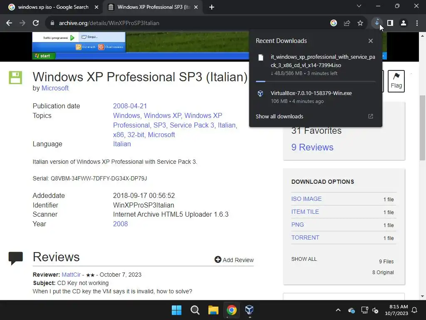
Task: Open VirtualBox-7.0.10-158379-Win.exe download
Action: (x=316, y=97)
